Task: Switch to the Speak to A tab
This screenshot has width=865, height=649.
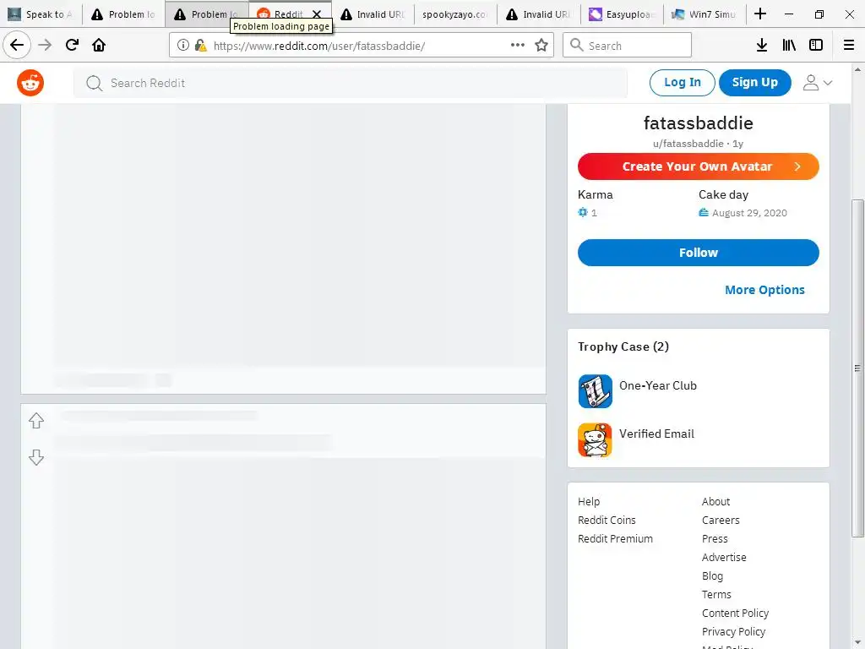Action: coord(41,14)
